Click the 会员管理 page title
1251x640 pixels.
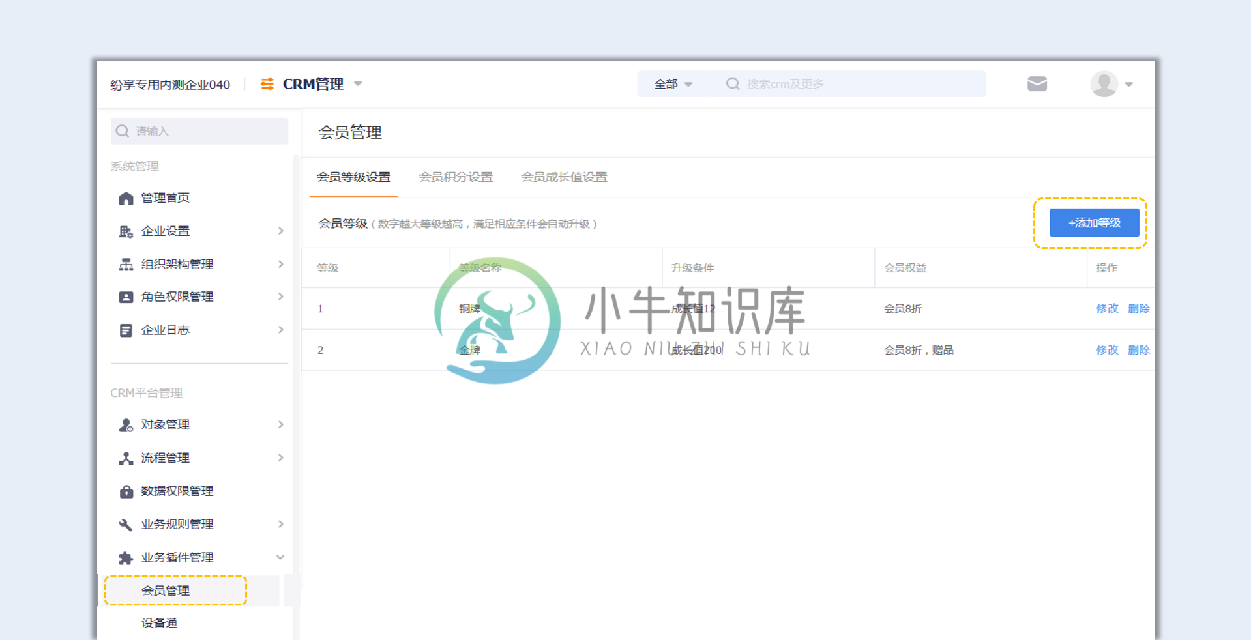350,133
